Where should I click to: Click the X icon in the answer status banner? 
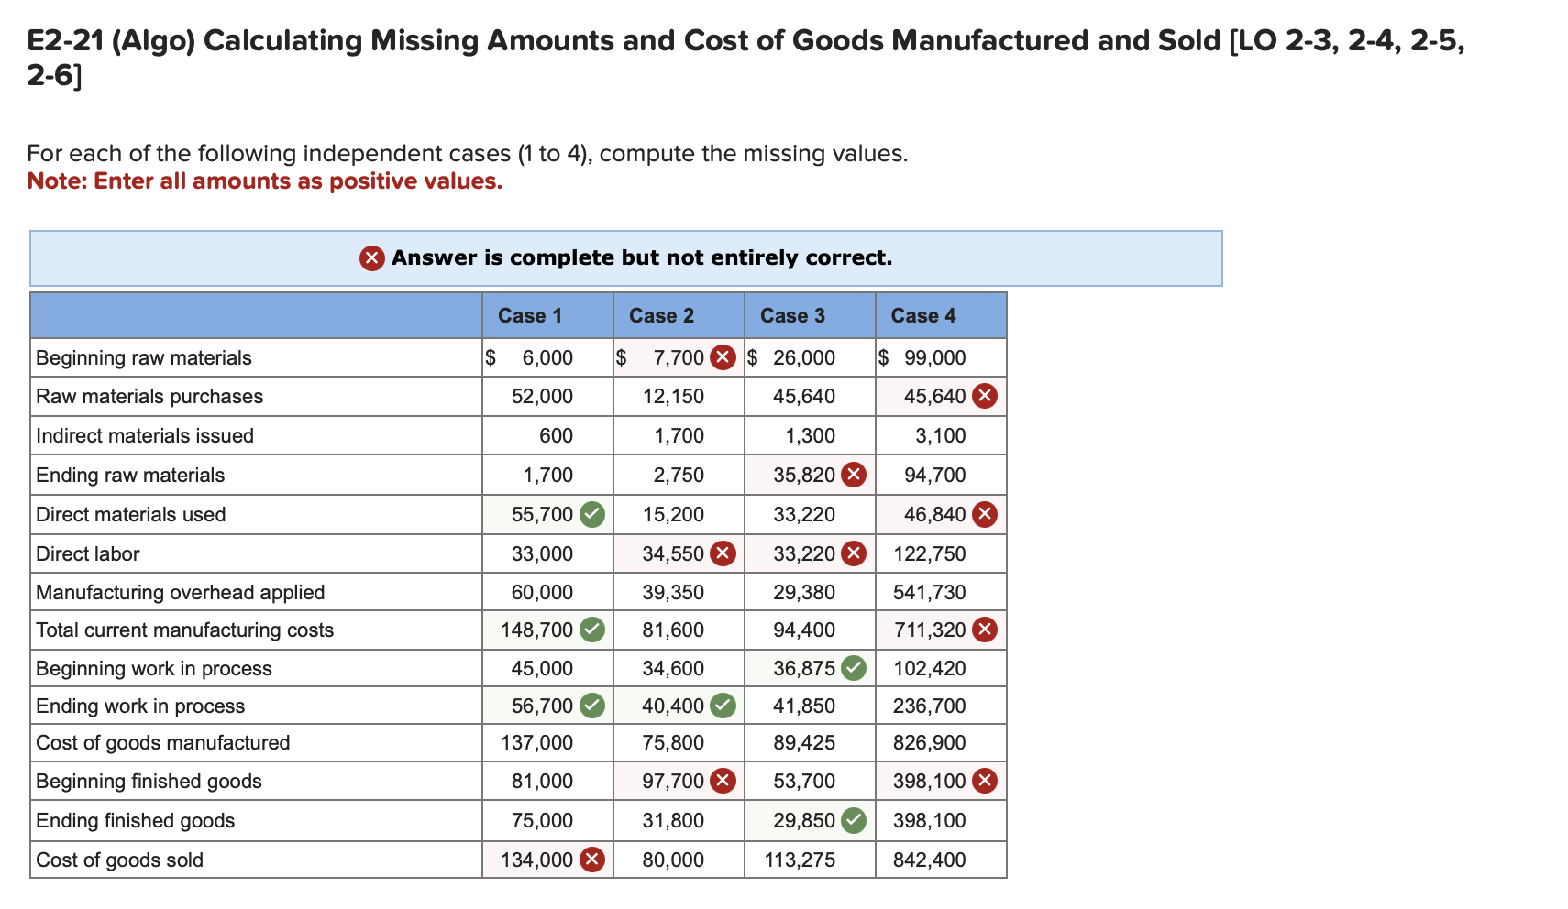pos(370,258)
